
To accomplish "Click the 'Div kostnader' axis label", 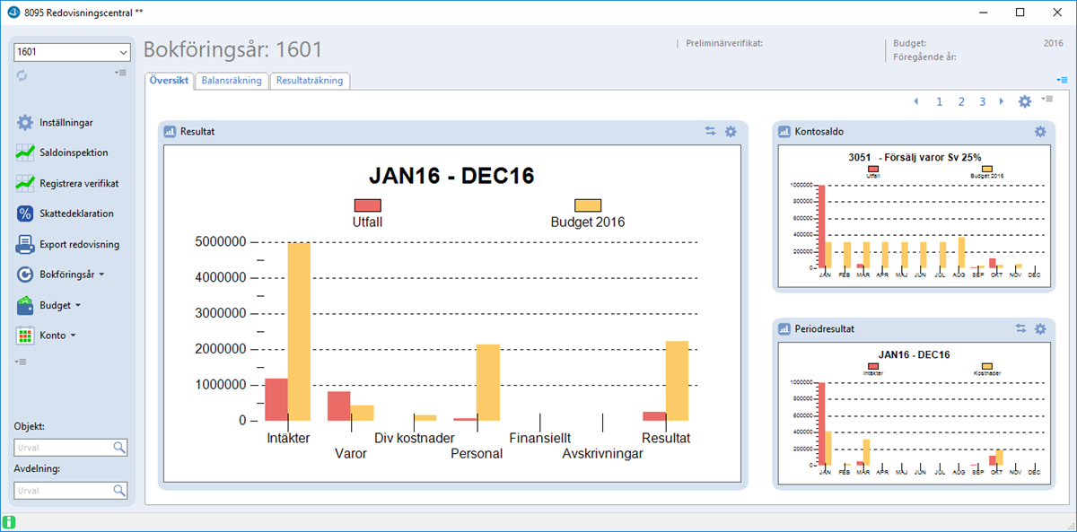I will point(415,438).
